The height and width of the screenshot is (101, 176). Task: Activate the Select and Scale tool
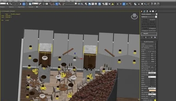[30, 4]
